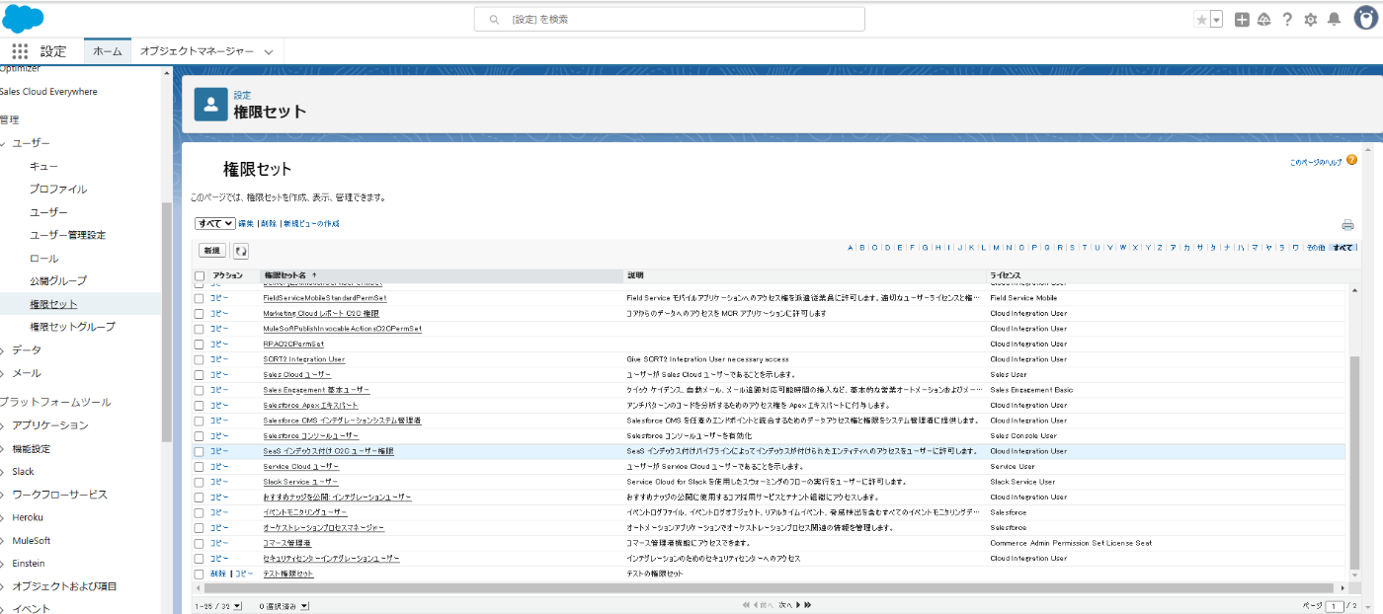The height and width of the screenshot is (614, 1383).
Task: Check the テスト権限セット row checkbox
Action: click(x=200, y=574)
